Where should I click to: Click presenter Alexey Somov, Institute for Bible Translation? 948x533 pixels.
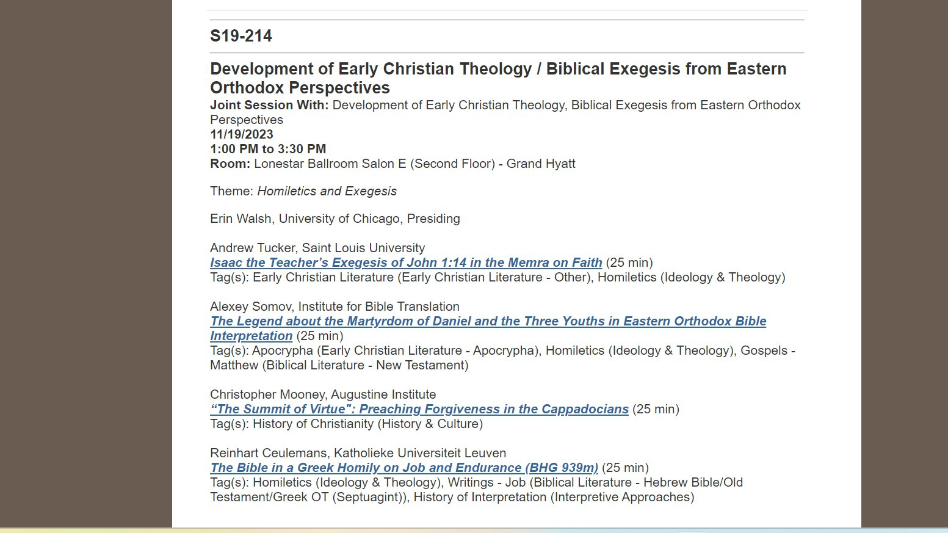click(x=335, y=306)
